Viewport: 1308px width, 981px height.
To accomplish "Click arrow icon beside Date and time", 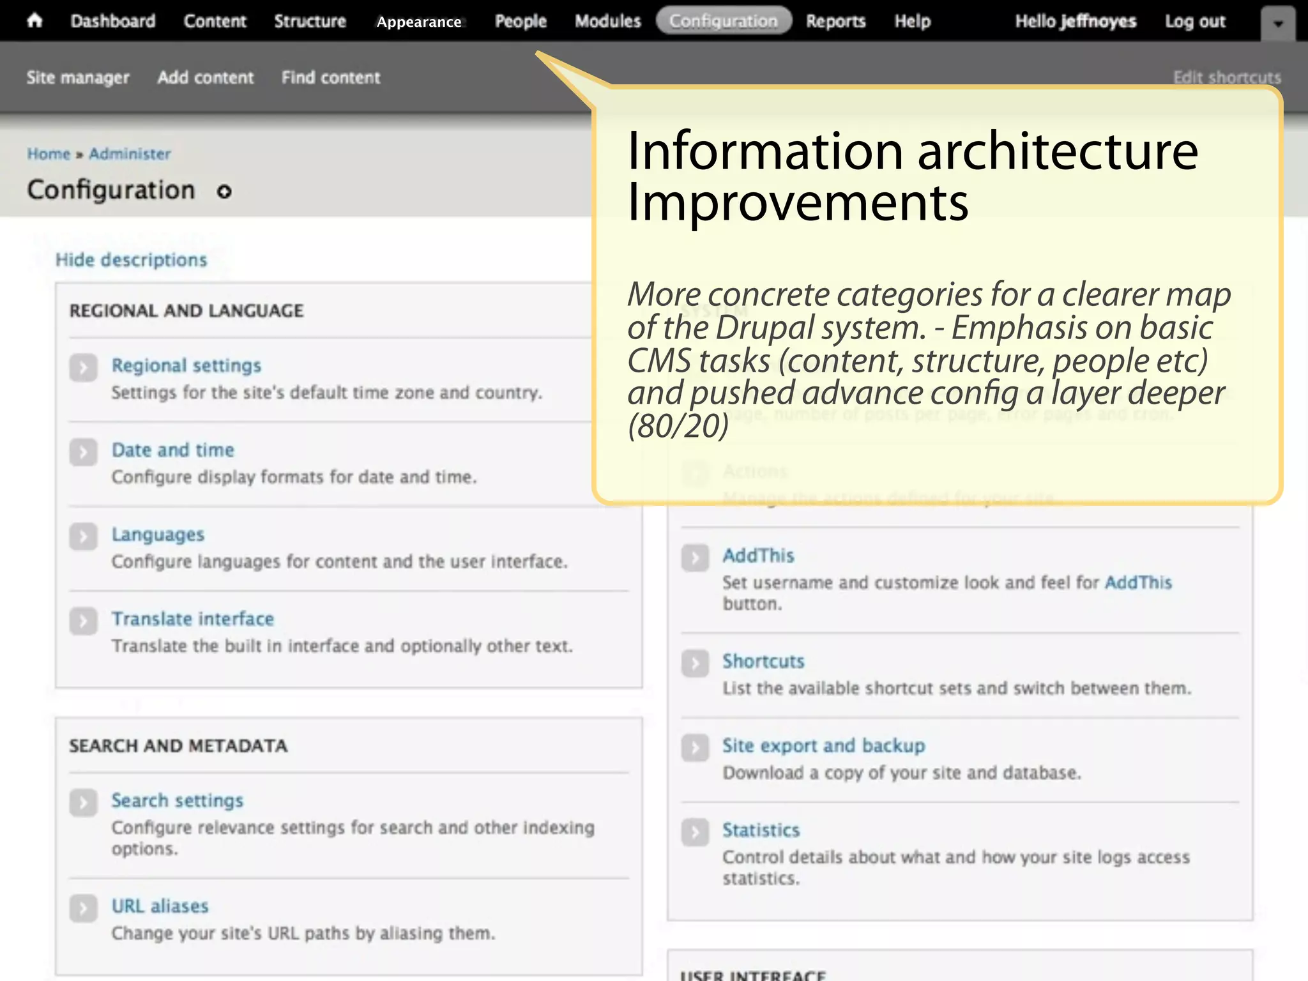I will 84,452.
